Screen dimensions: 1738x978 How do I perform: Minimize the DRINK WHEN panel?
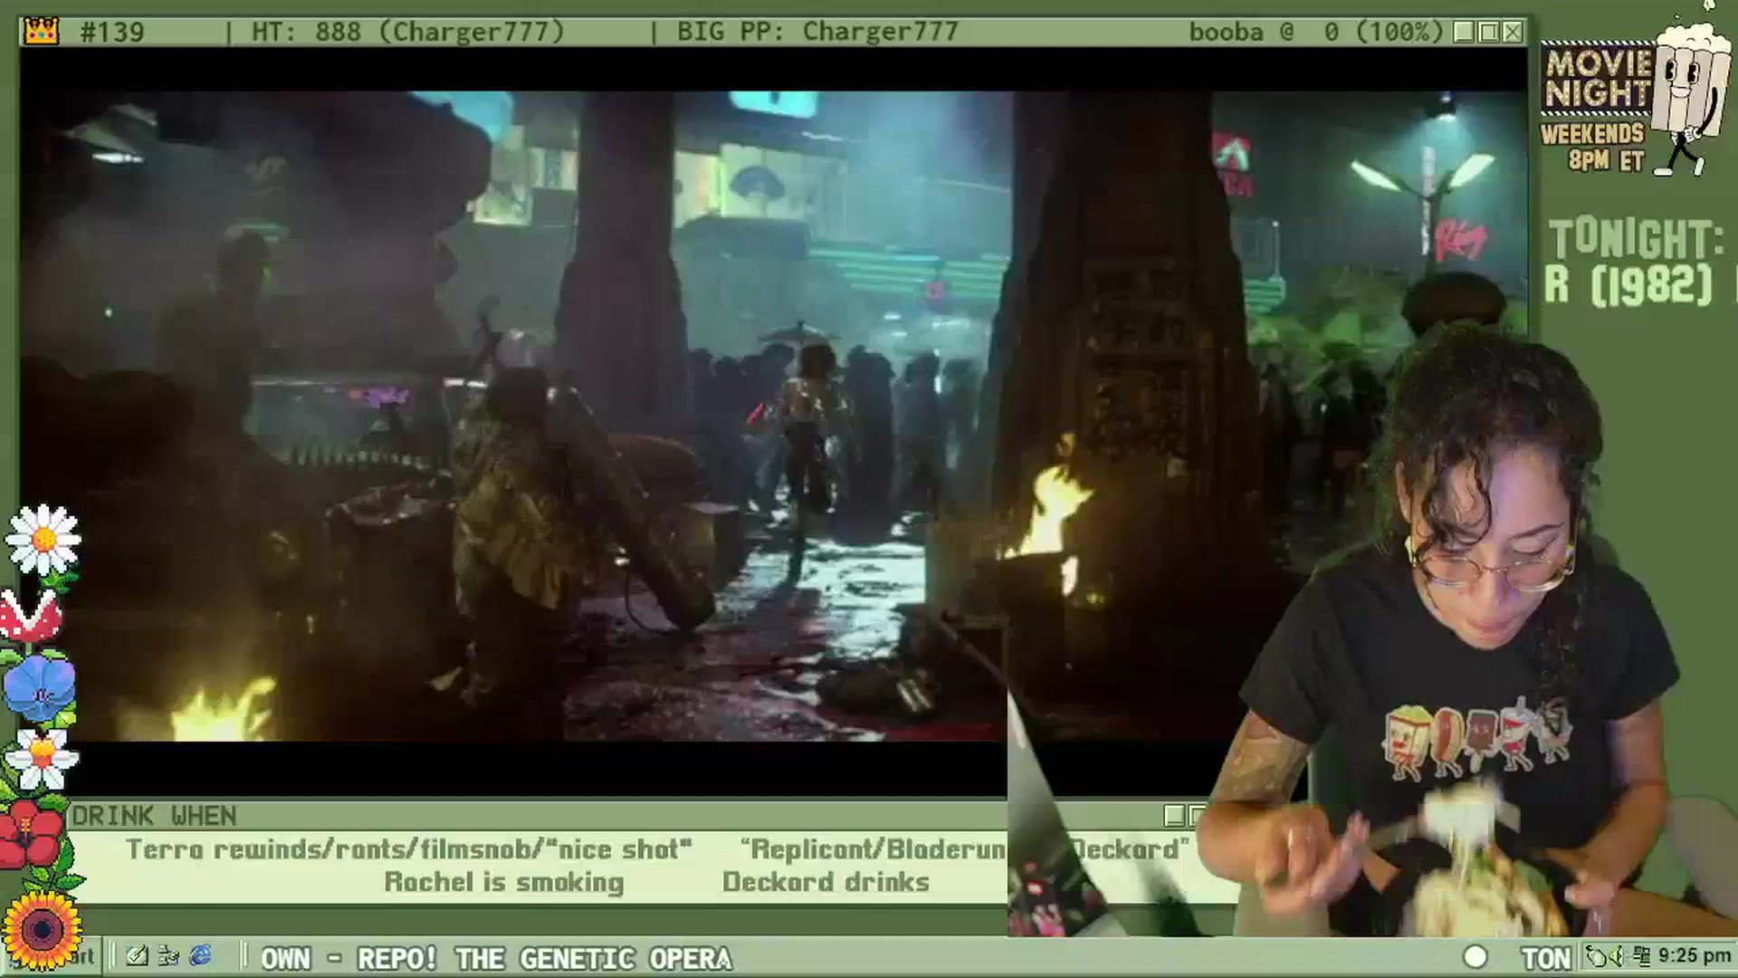point(1174,816)
